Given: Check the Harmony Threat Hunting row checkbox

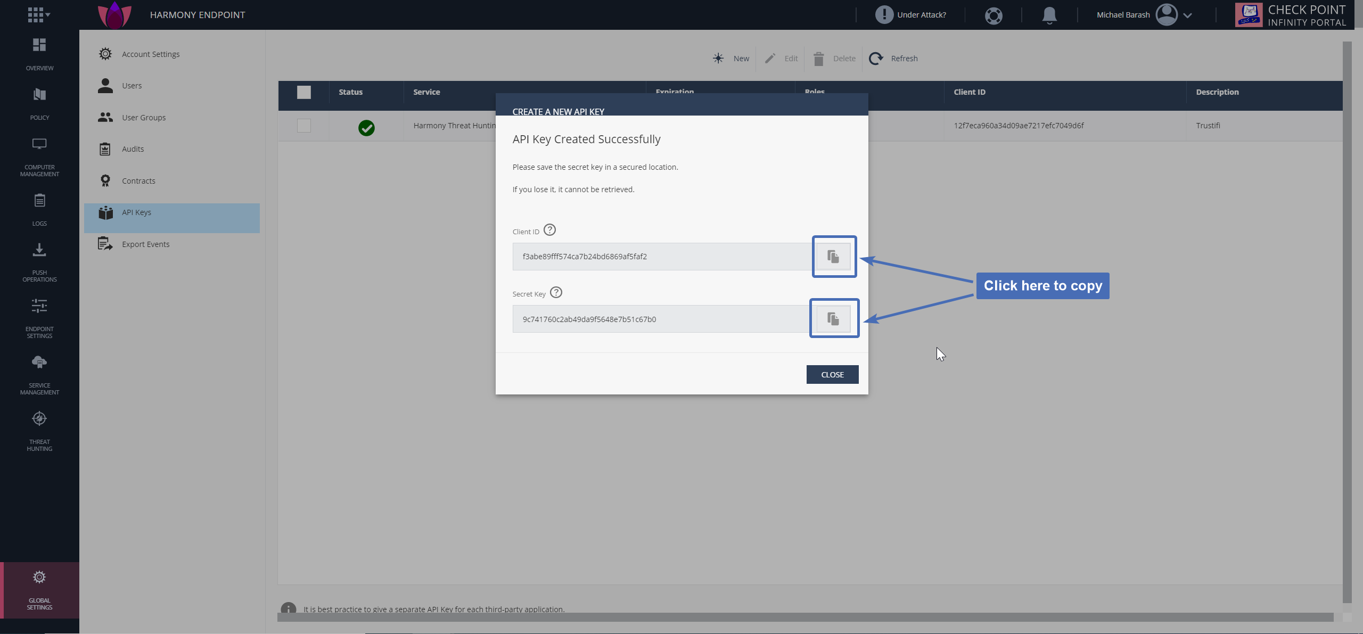Looking at the screenshot, I should click(304, 126).
